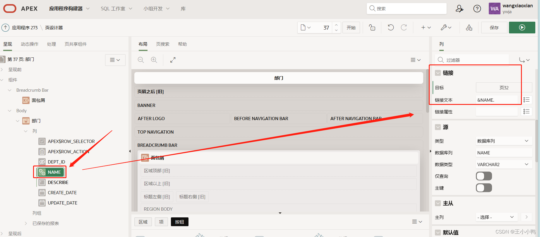Collapse the 链接 property group
This screenshot has height=237, width=540.
click(438, 73)
